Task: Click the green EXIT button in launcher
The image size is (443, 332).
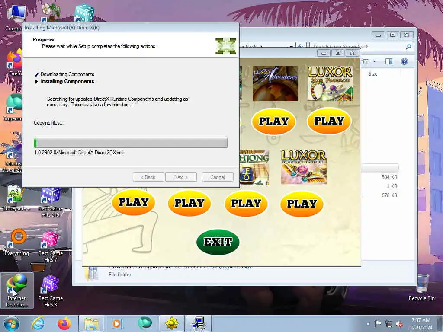Action: (218, 242)
